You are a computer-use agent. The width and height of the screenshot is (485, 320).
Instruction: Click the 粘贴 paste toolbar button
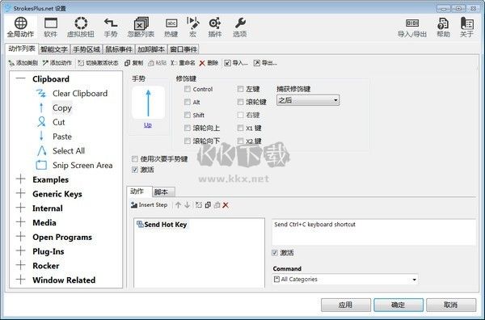[158, 63]
